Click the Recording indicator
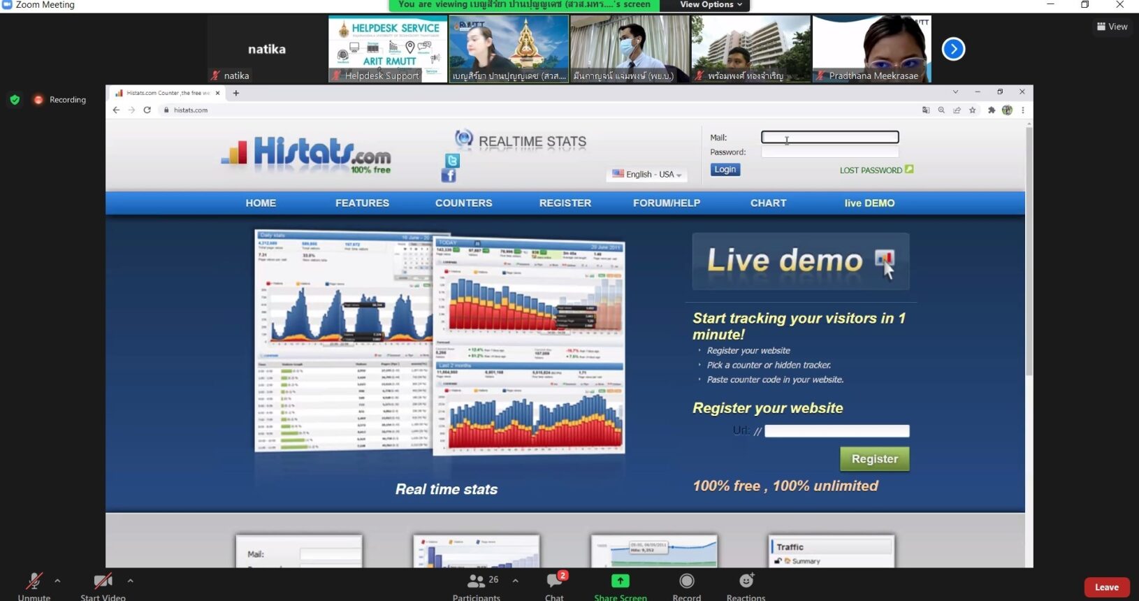This screenshot has height=601, width=1139. pos(60,100)
